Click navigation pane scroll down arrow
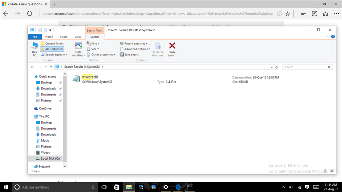This screenshot has height=192, width=342. tap(64, 166)
